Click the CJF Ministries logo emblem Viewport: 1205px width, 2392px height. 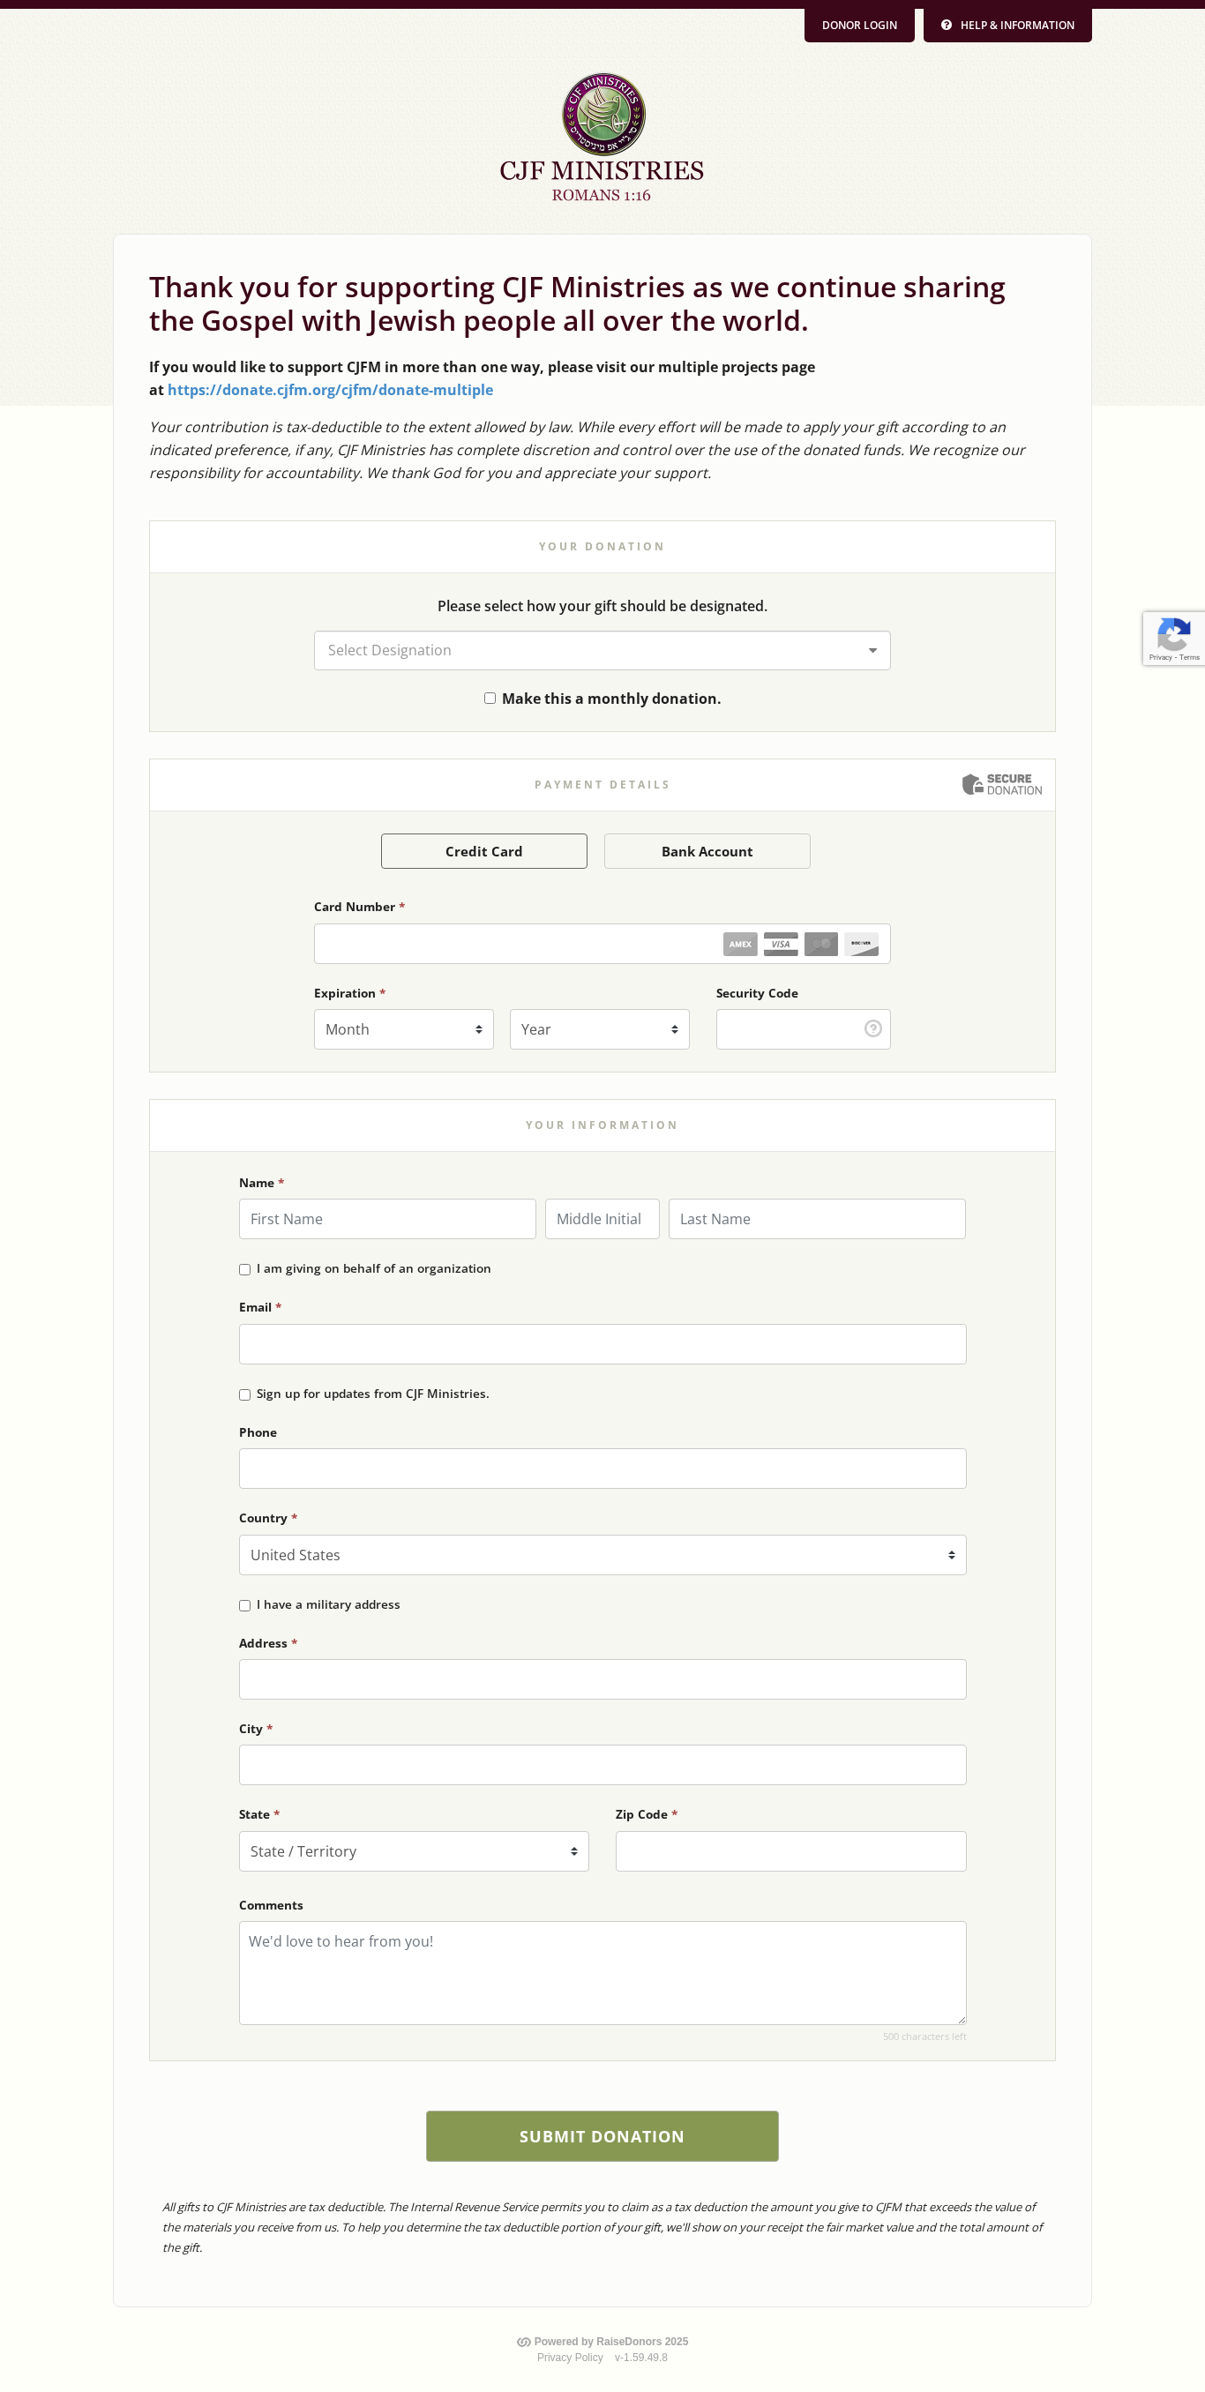[603, 114]
